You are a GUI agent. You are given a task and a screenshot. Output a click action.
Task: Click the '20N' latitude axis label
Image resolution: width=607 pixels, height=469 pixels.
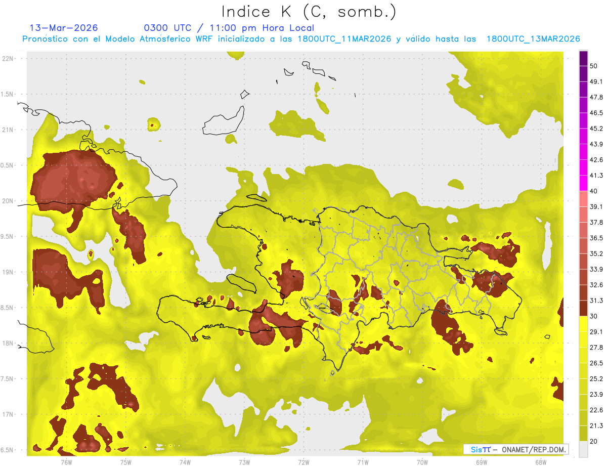point(8,201)
